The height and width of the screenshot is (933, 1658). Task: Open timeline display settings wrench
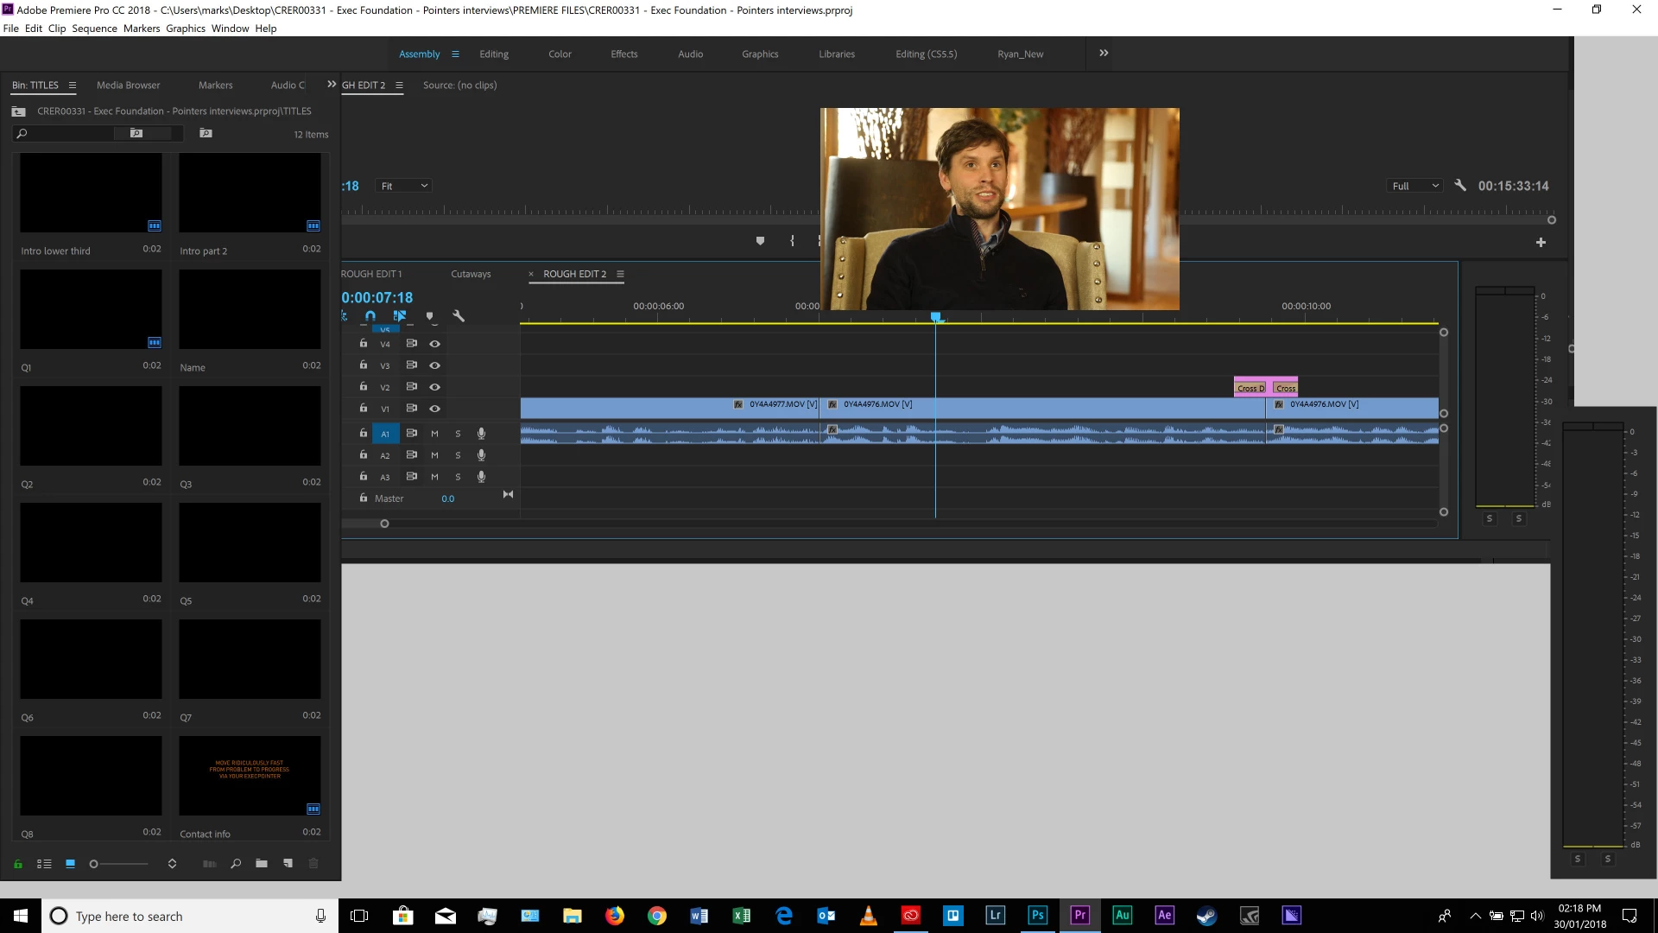[459, 316]
